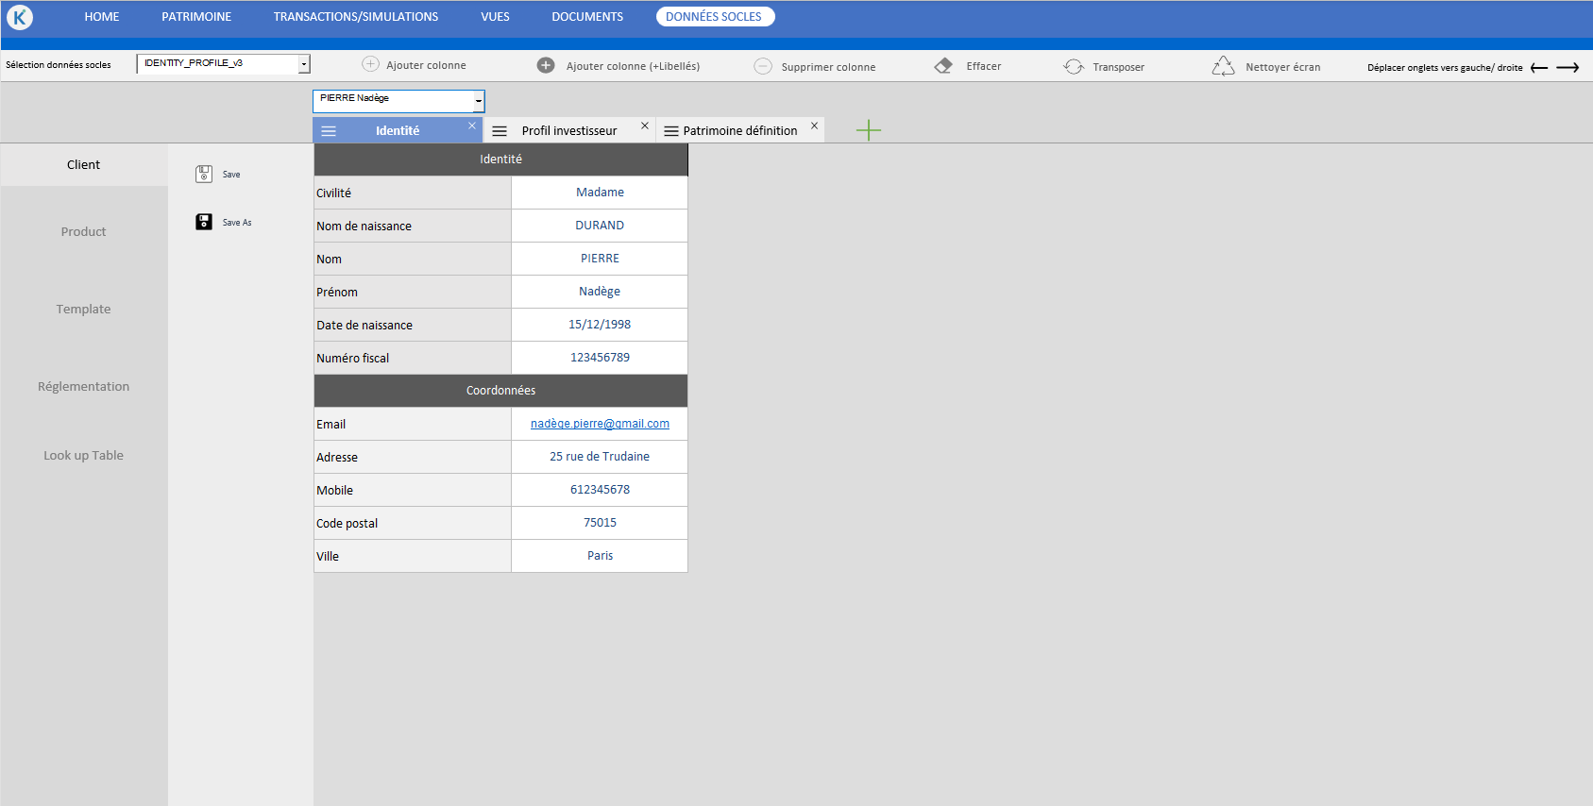
Task: Open the IDENTITY_PROFILE_v3 dropdown
Action: pyautogui.click(x=304, y=64)
